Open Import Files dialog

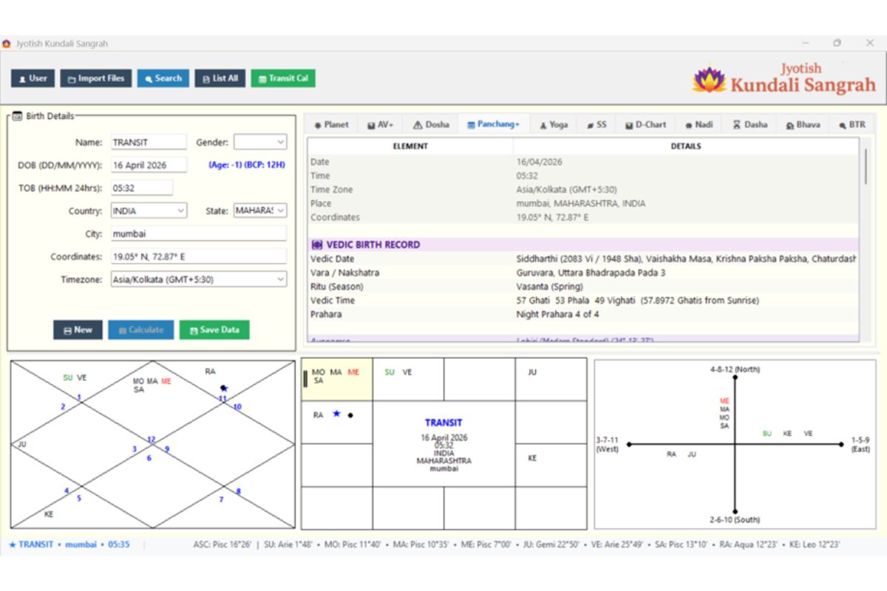96,78
